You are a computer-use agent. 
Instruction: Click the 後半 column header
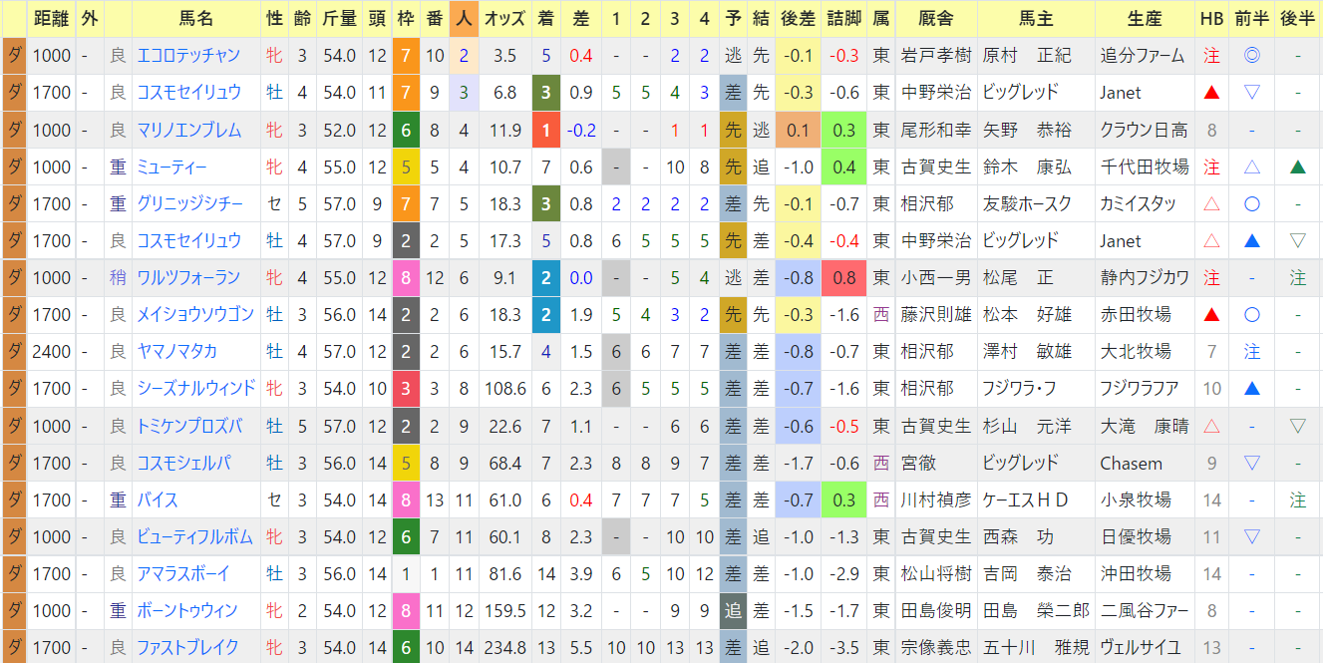[x=1298, y=19]
